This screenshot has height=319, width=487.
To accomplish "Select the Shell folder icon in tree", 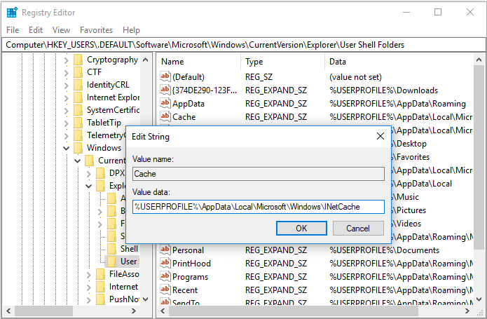I will (112, 249).
